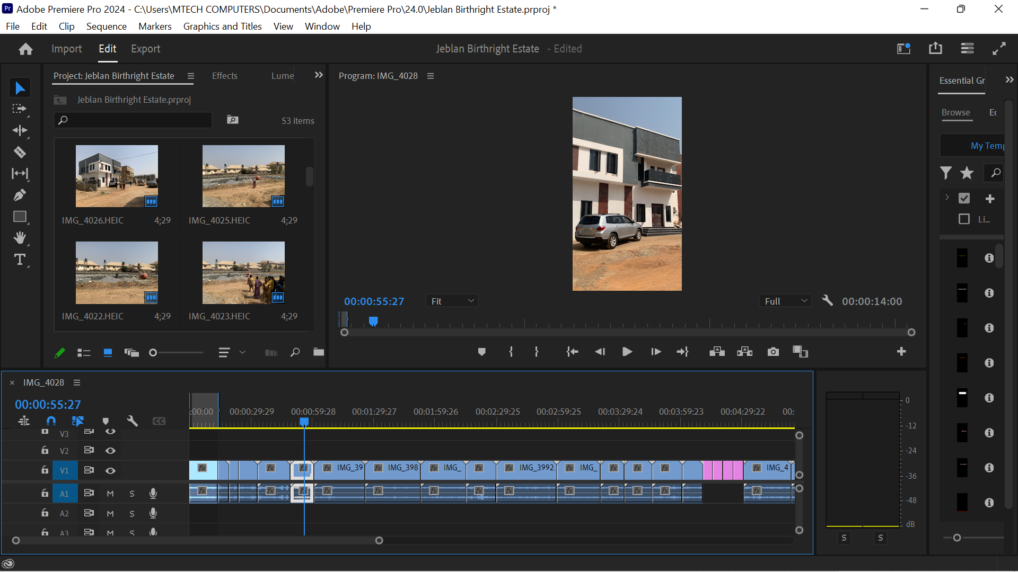
Task: Open the Graphics and Titles menu
Action: click(x=222, y=26)
